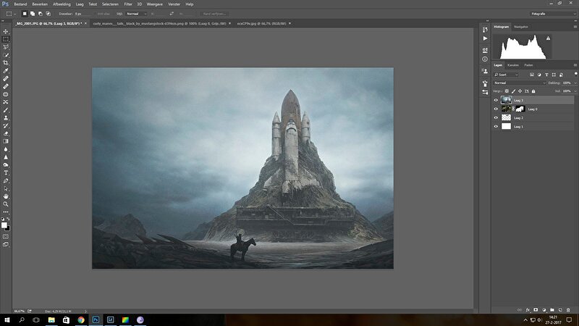Open the Stijl Normaal dropdown in options bar
The image size is (579, 326).
136,14
